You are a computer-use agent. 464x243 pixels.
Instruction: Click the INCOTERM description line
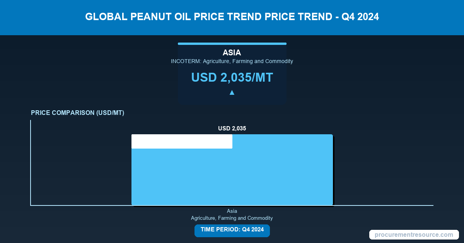(232, 61)
